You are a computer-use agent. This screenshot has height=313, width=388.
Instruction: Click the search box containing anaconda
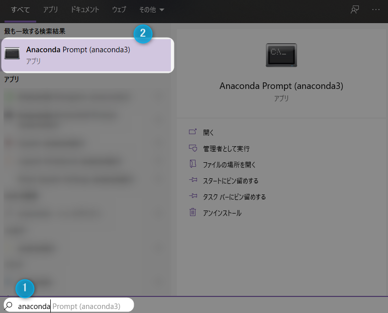coord(69,305)
